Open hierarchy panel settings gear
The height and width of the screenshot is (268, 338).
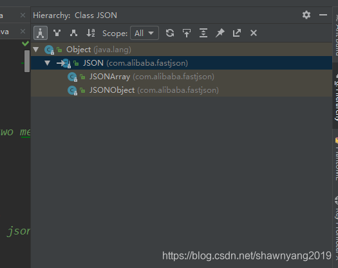(306, 15)
